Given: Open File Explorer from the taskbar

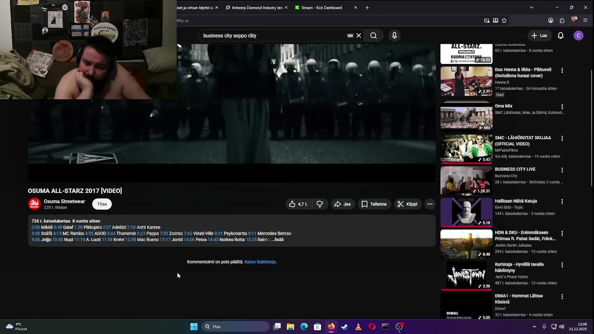Looking at the screenshot, I should click(291, 327).
